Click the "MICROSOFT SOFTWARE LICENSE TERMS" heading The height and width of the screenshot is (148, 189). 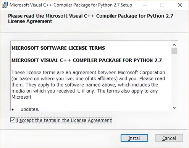[58, 48]
